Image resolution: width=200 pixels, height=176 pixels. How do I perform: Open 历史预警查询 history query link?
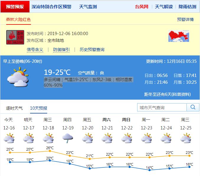(x=92, y=50)
